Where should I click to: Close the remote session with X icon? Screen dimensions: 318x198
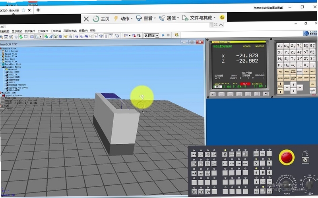point(86,19)
